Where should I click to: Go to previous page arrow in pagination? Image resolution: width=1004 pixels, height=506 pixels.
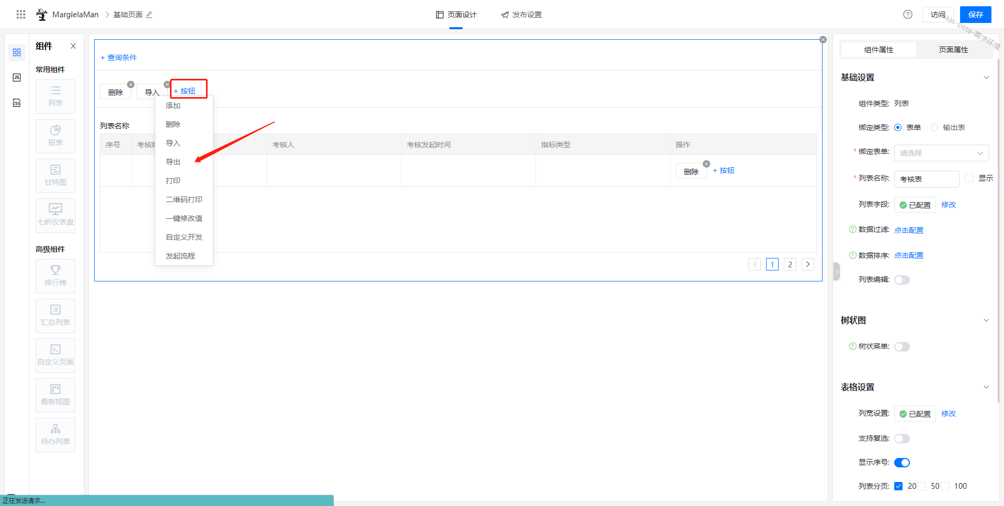[x=755, y=264]
